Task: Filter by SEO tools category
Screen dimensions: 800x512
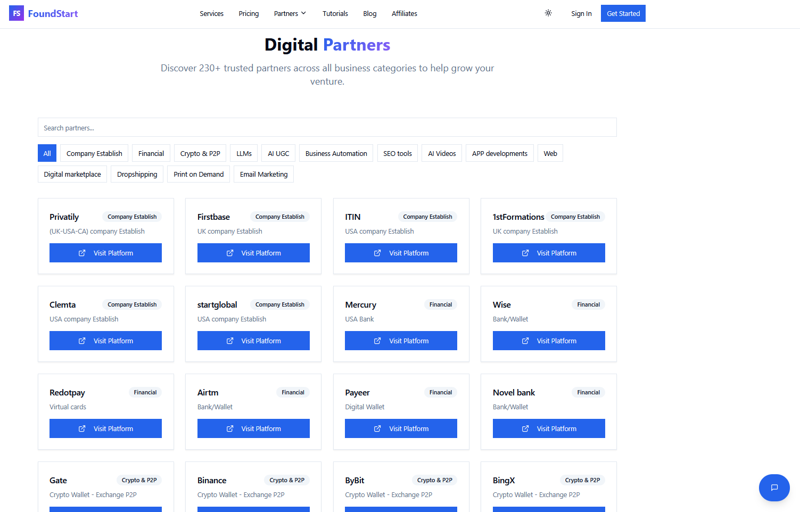Action: pos(398,153)
